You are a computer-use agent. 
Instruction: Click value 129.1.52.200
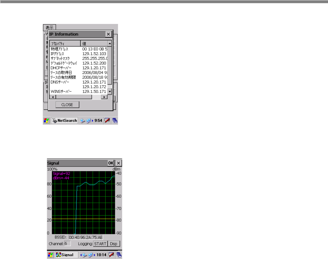click(x=94, y=63)
